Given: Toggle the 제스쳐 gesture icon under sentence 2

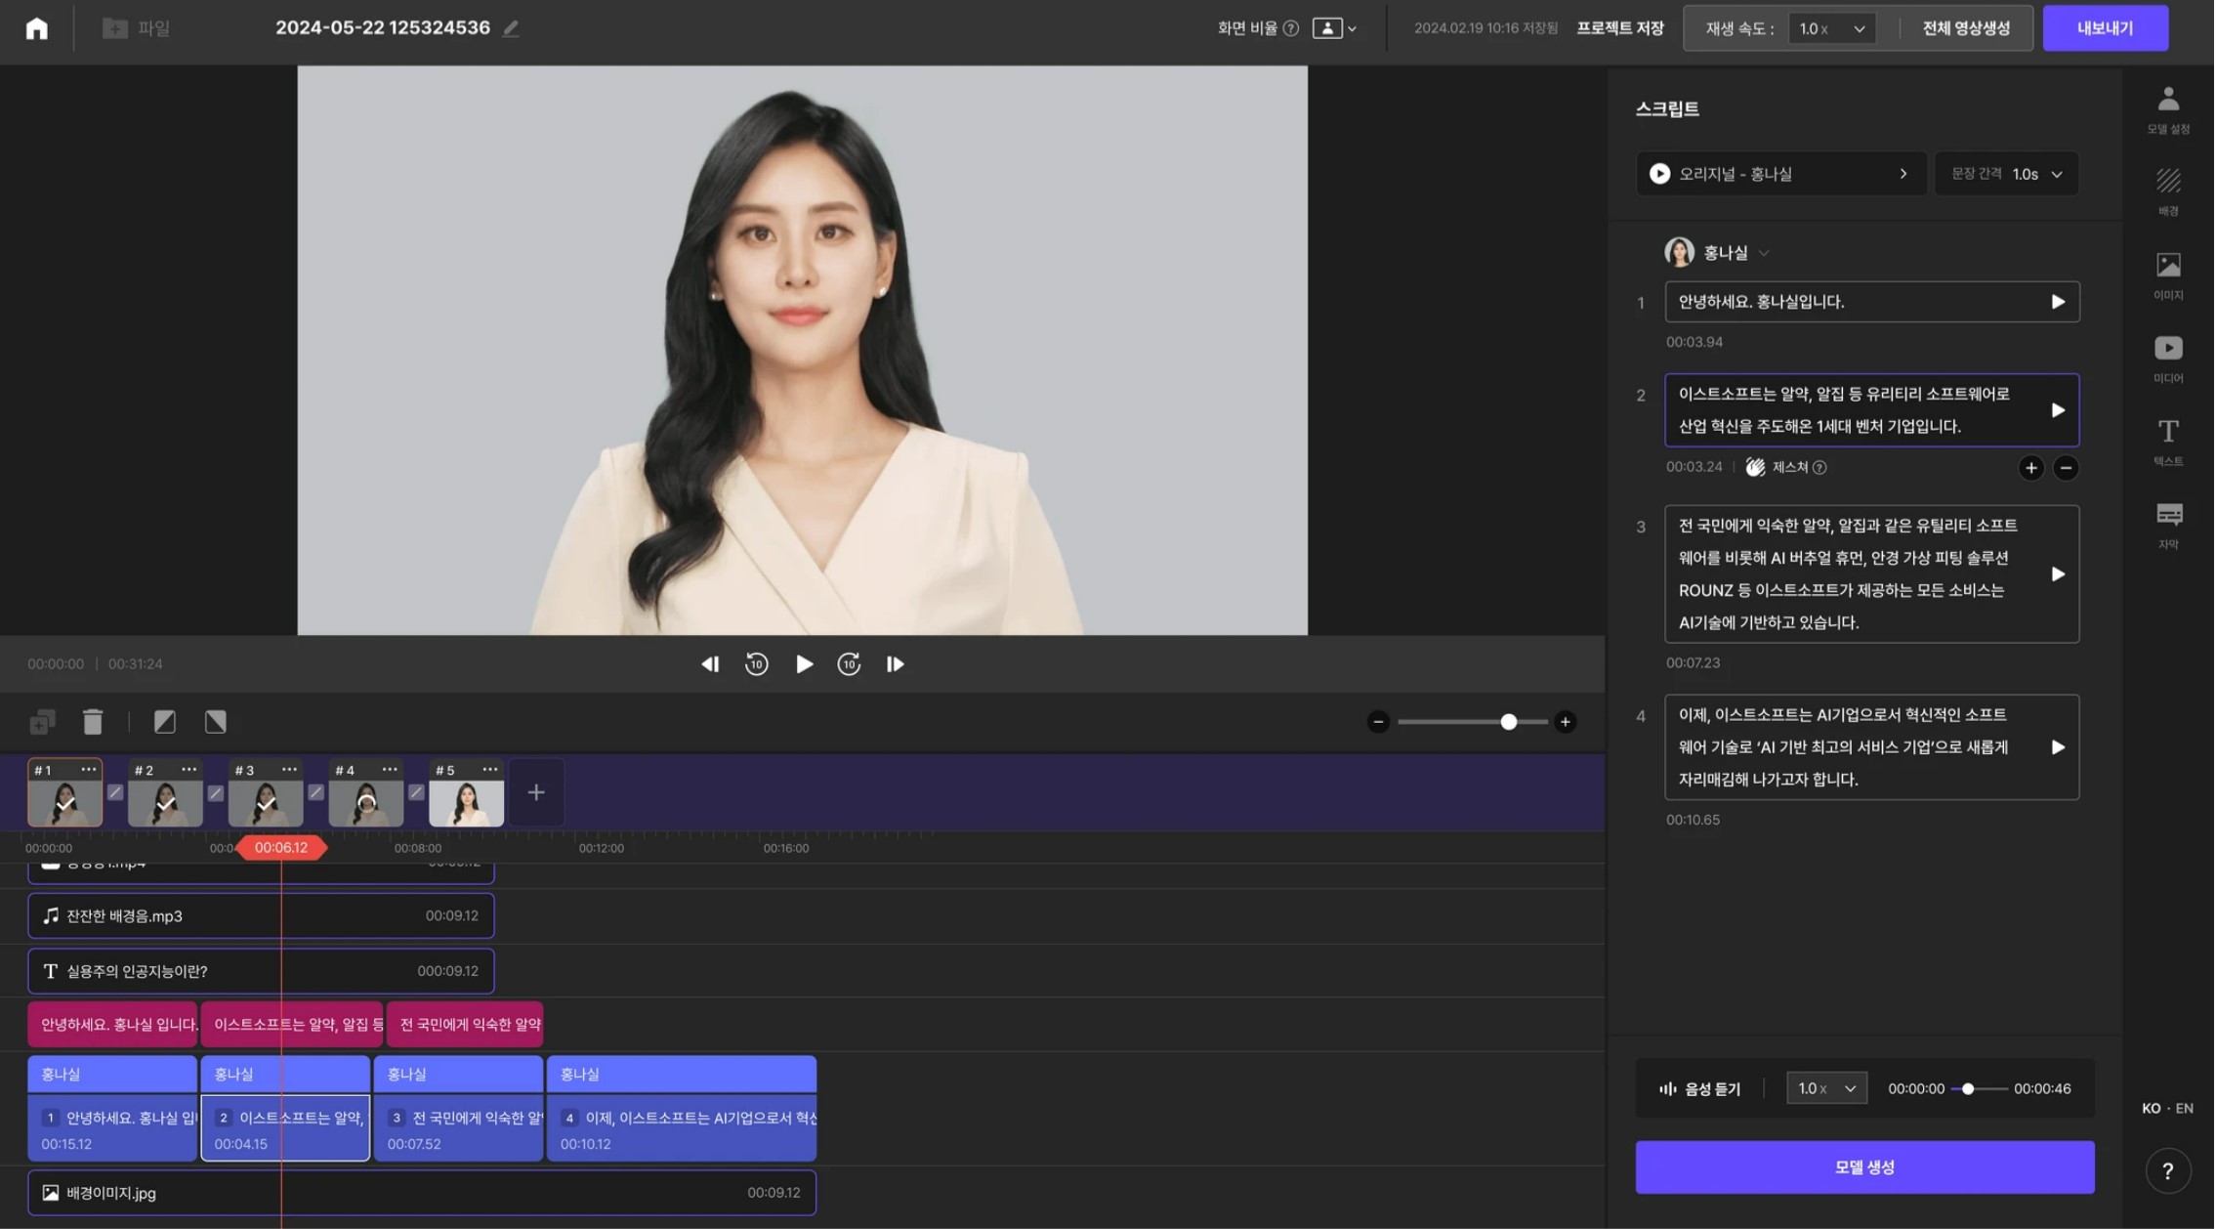Looking at the screenshot, I should click(1755, 468).
